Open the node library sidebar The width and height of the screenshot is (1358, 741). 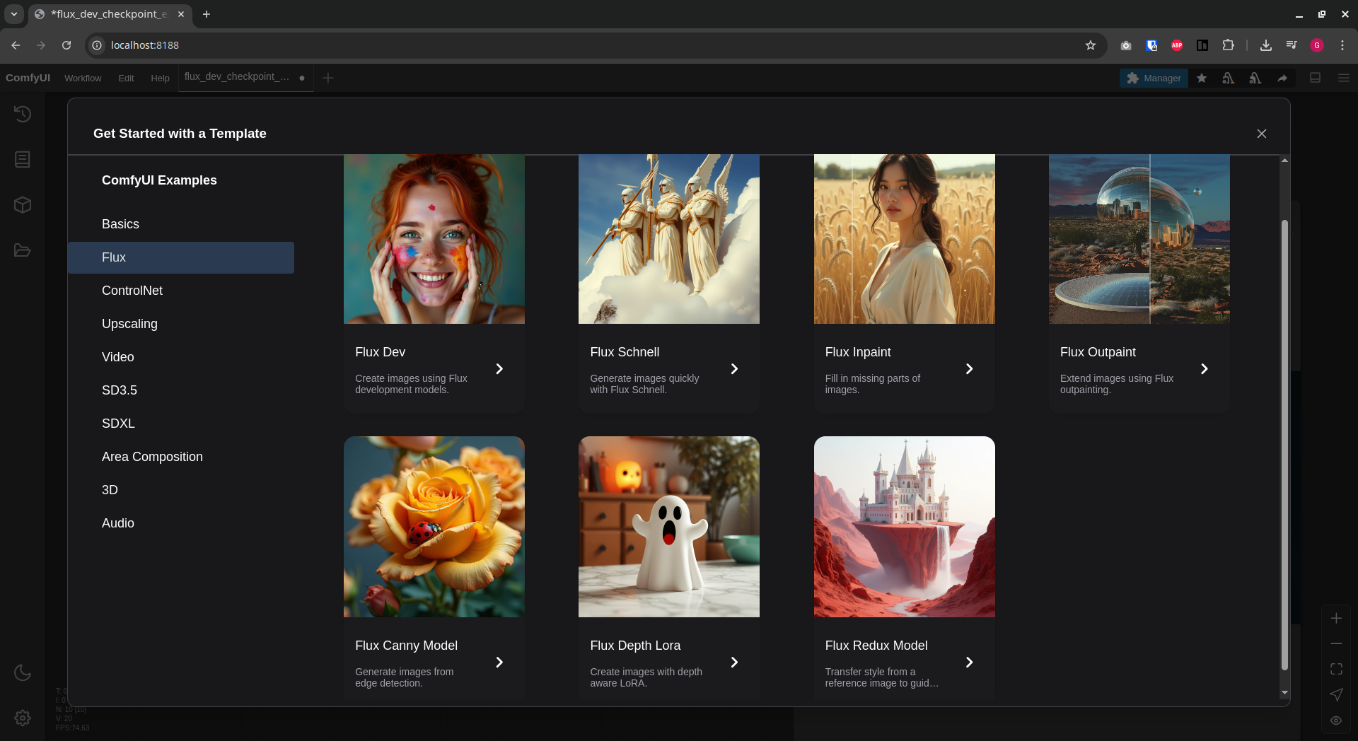22,159
